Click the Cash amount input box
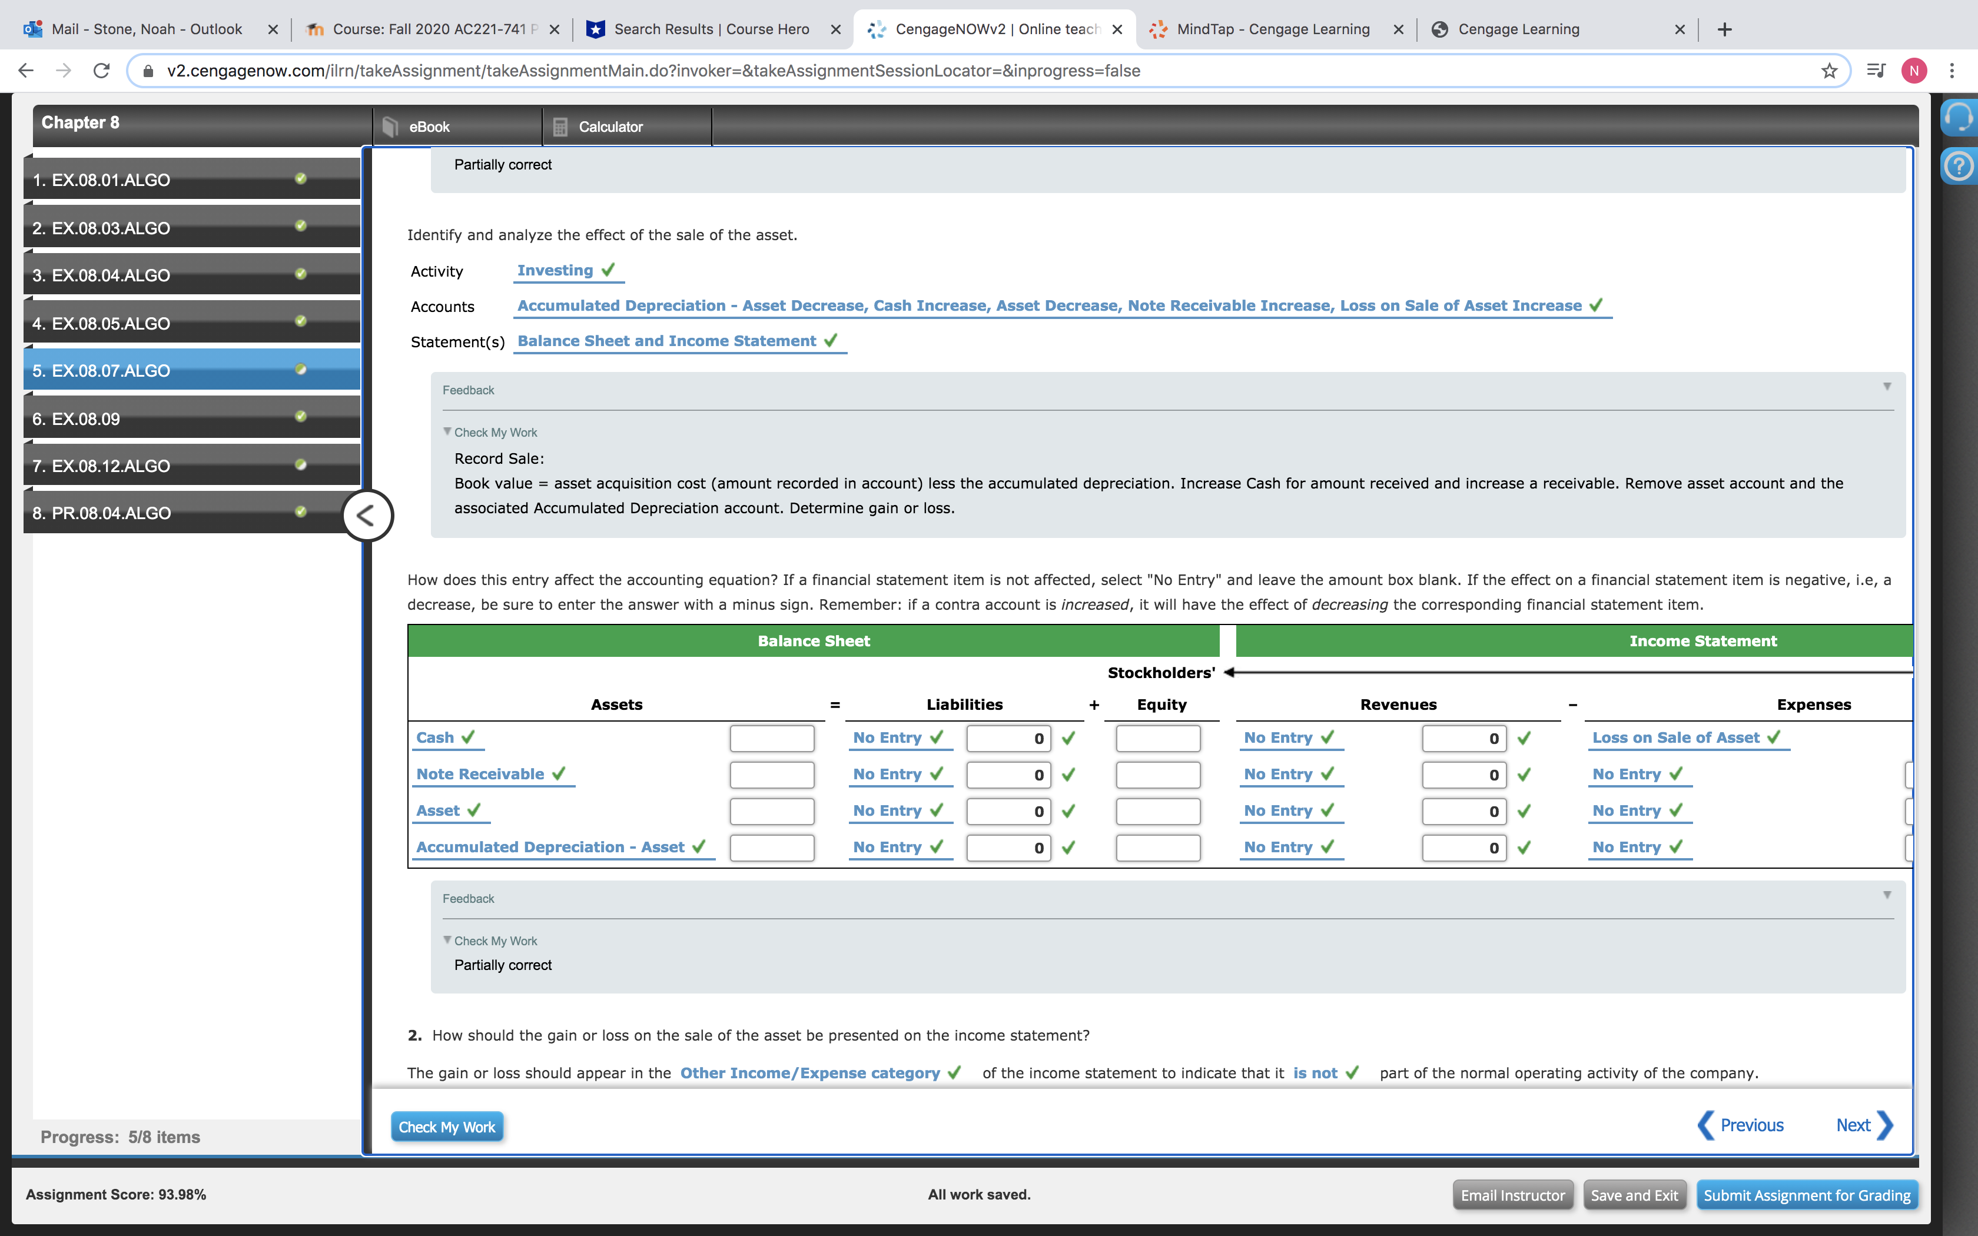This screenshot has height=1236, width=1978. [772, 738]
